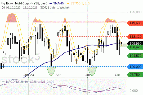Click the 0,000 MACD axis label
This screenshot has width=143, height=95.
(134, 91)
